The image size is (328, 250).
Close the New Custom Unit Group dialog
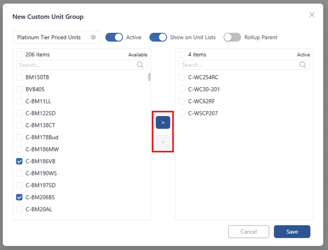pos(312,15)
